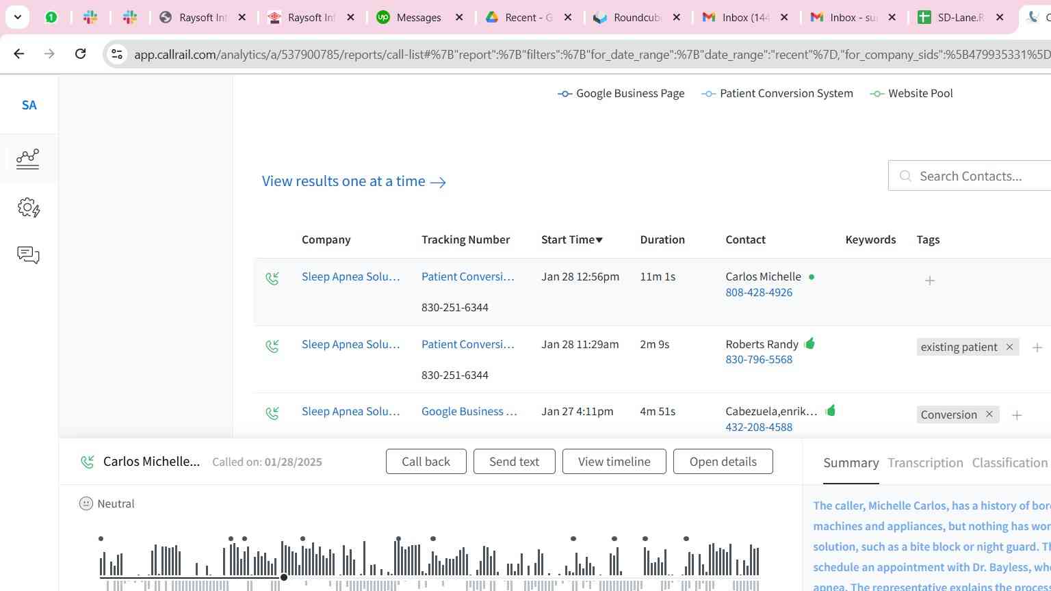
Task: Switch to the Inbox (144 Gmail tab
Action: [745, 17]
